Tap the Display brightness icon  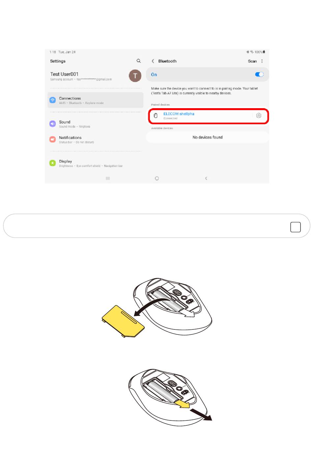[x=52, y=163]
